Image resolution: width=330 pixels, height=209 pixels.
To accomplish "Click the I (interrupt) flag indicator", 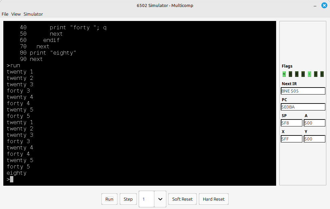I will (309, 74).
